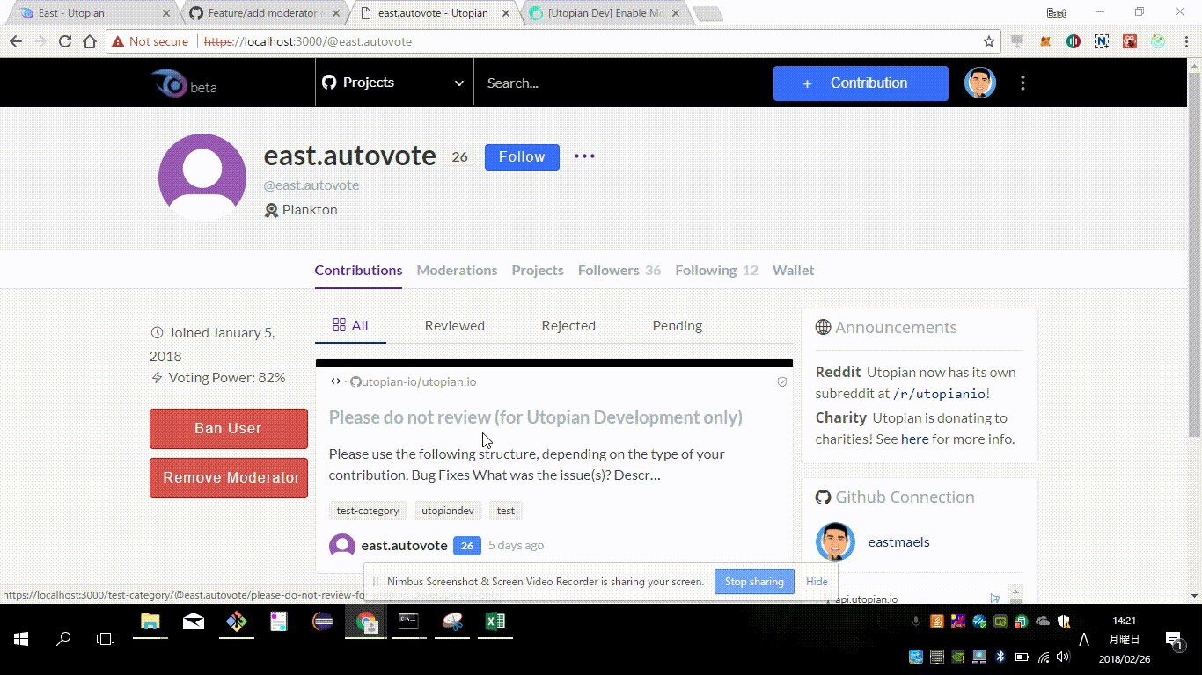Screen dimensions: 1202x675
Task: Select the All contributions filter
Action: [x=350, y=325]
